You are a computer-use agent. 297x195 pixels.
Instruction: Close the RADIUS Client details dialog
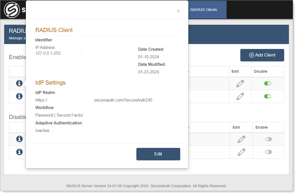[x=178, y=11]
